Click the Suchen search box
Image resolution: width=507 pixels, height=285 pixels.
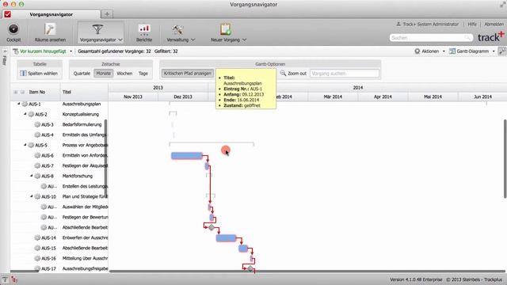click(431, 38)
